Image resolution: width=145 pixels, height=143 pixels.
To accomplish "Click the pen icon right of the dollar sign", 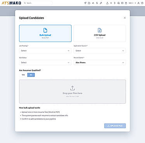I will click(101, 3).
